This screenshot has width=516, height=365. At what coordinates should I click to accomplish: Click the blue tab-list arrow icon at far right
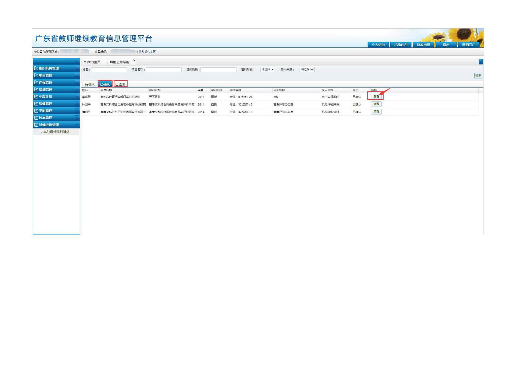point(480,62)
